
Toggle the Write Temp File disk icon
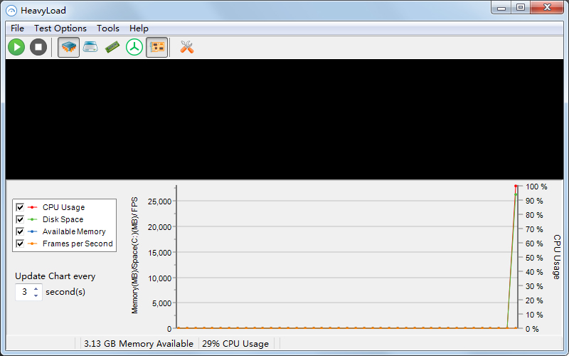90,48
